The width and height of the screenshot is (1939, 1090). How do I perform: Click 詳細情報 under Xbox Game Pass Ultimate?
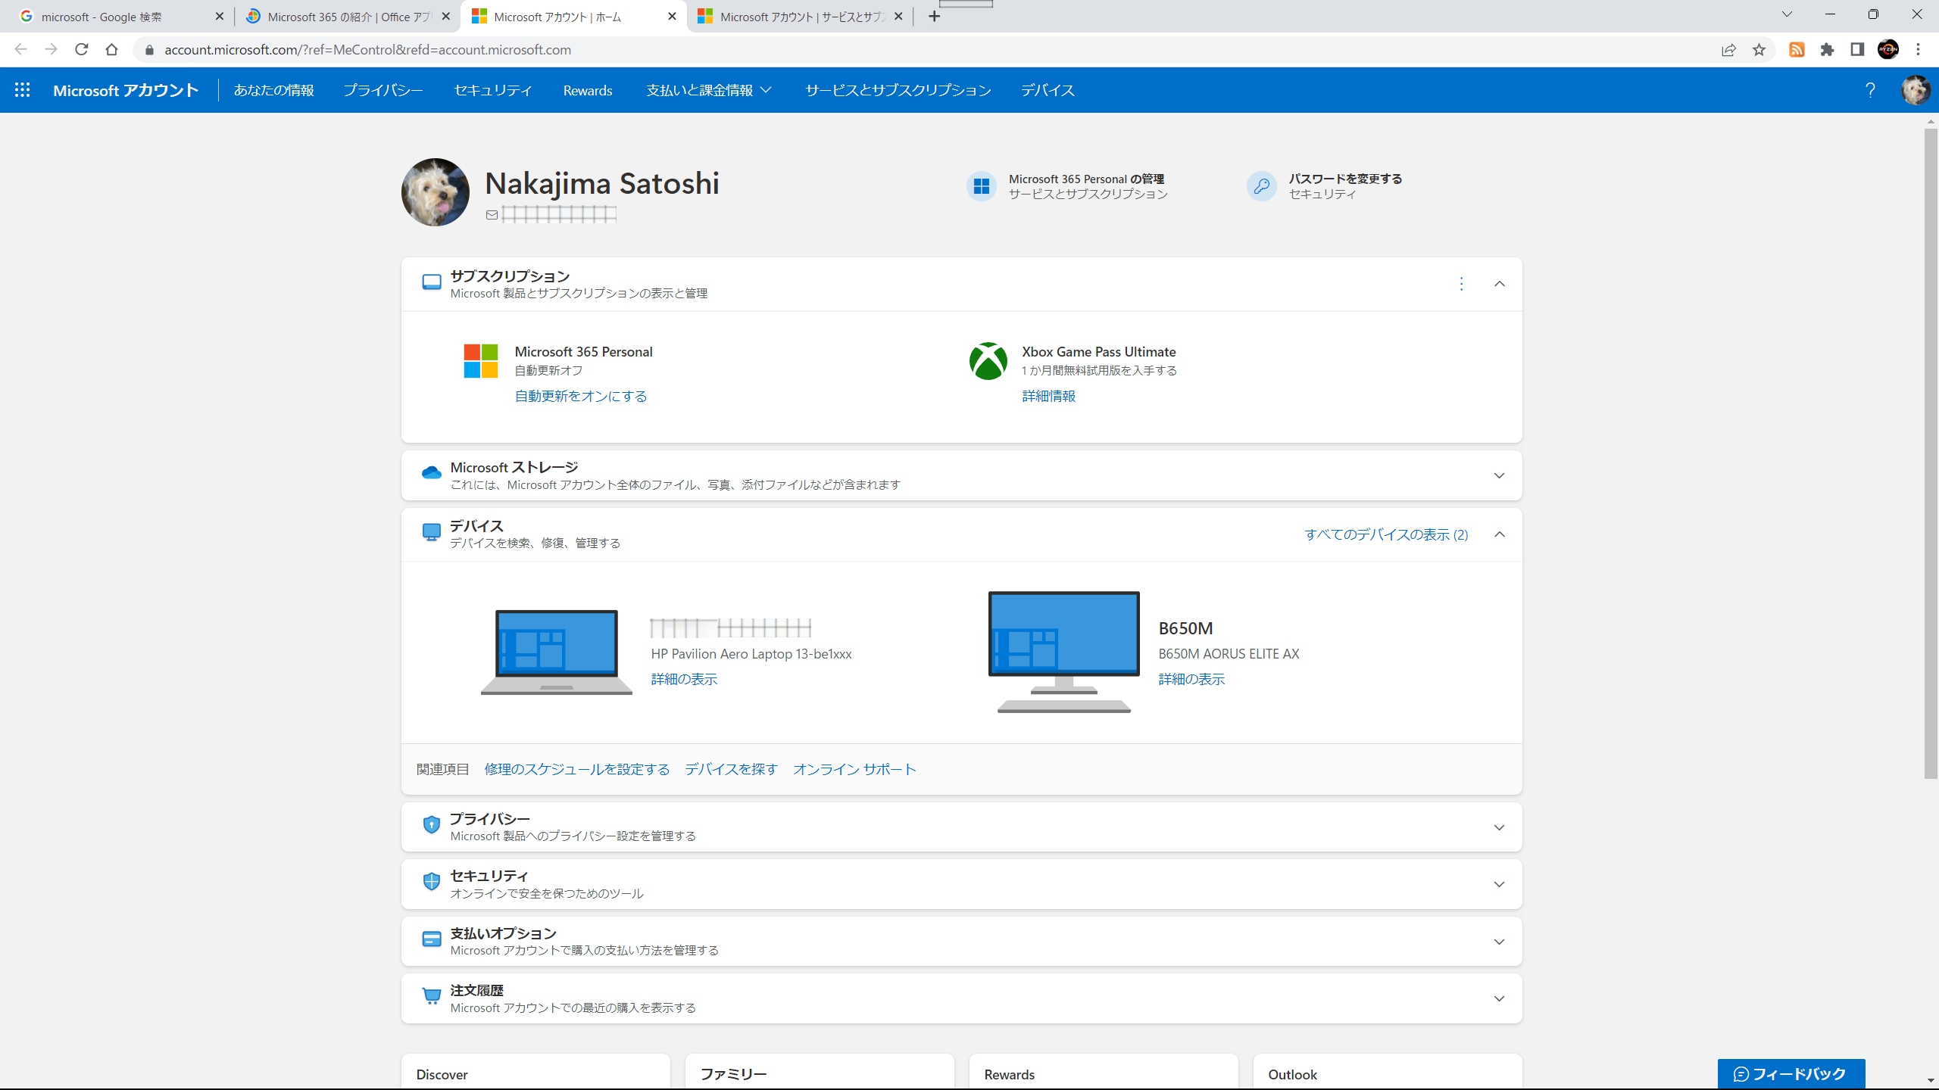pyautogui.click(x=1048, y=396)
